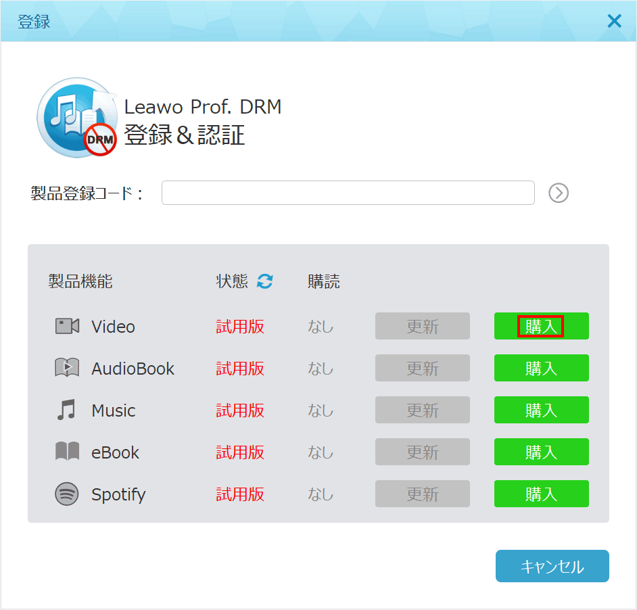Refresh status with the blue sync icon
This screenshot has height=610, width=637.
(265, 281)
